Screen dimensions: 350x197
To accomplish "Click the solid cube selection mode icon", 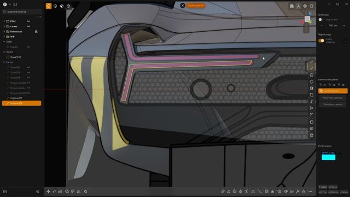I will [x=68, y=6].
